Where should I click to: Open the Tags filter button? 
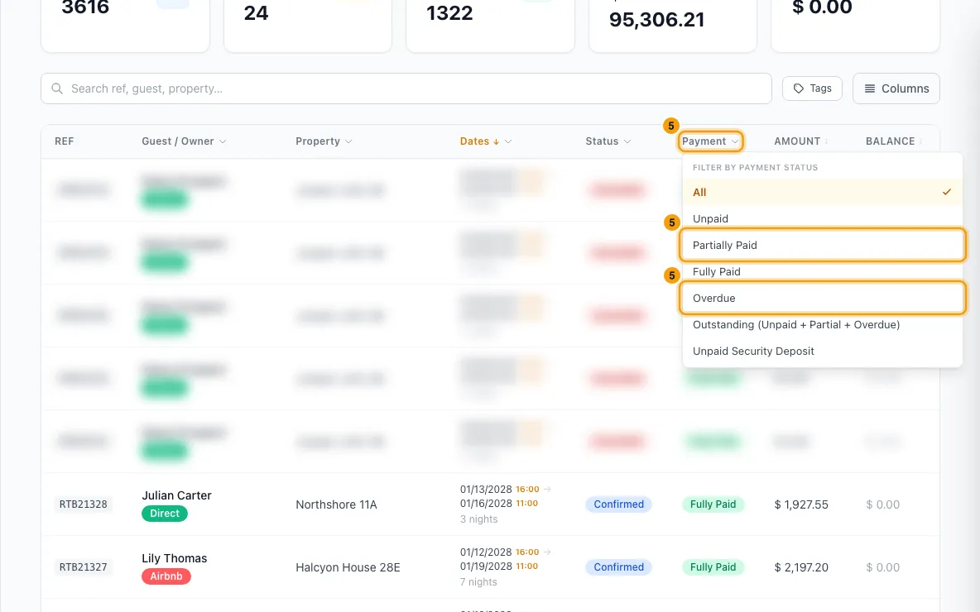[812, 88]
